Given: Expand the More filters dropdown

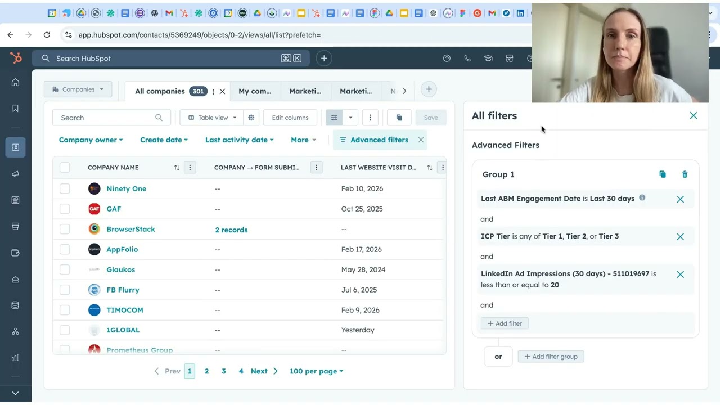Looking at the screenshot, I should (x=303, y=140).
